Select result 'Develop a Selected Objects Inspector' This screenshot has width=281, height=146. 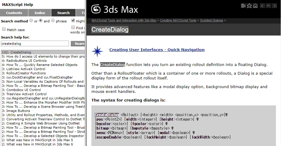coord(43,136)
